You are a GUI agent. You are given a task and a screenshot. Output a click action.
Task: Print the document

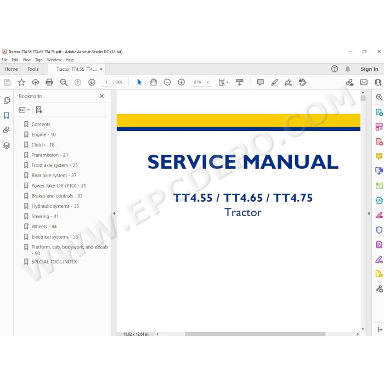[x=49, y=82]
